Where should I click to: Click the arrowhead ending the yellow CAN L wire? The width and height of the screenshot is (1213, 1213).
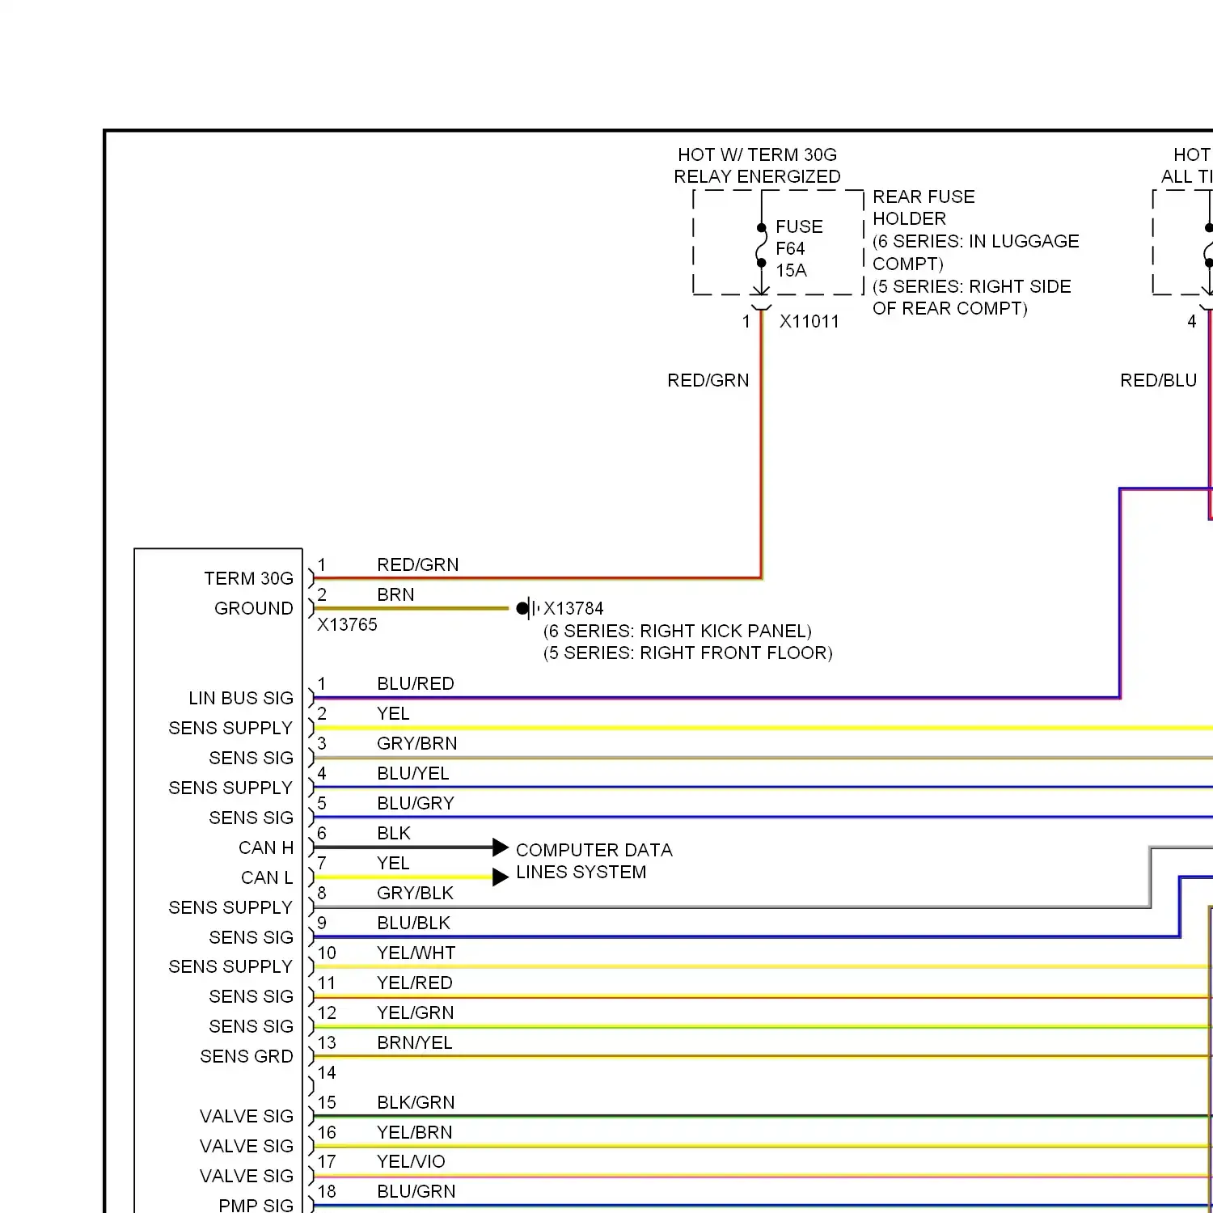coord(501,877)
